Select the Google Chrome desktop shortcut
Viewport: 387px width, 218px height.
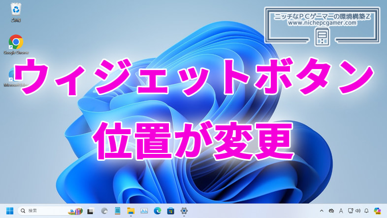(16, 44)
